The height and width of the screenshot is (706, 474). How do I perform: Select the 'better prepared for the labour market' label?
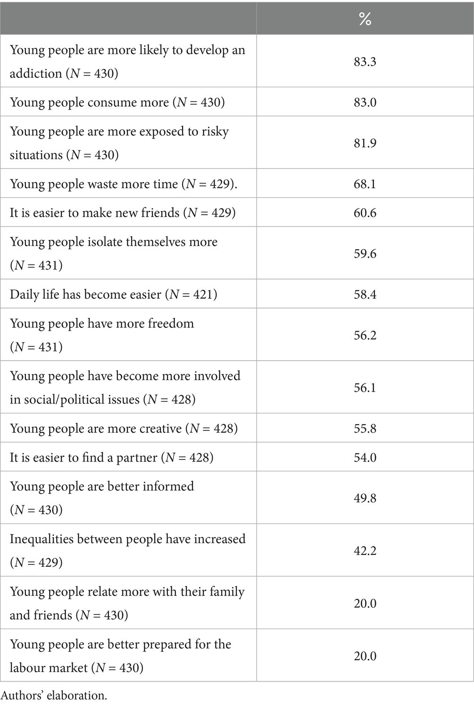coord(120,656)
